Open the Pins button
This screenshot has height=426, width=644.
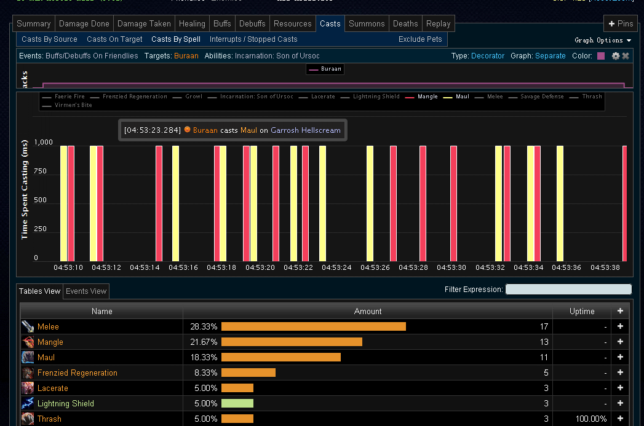point(621,24)
